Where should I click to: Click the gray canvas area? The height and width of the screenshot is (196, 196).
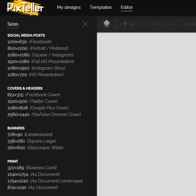tap(146, 114)
